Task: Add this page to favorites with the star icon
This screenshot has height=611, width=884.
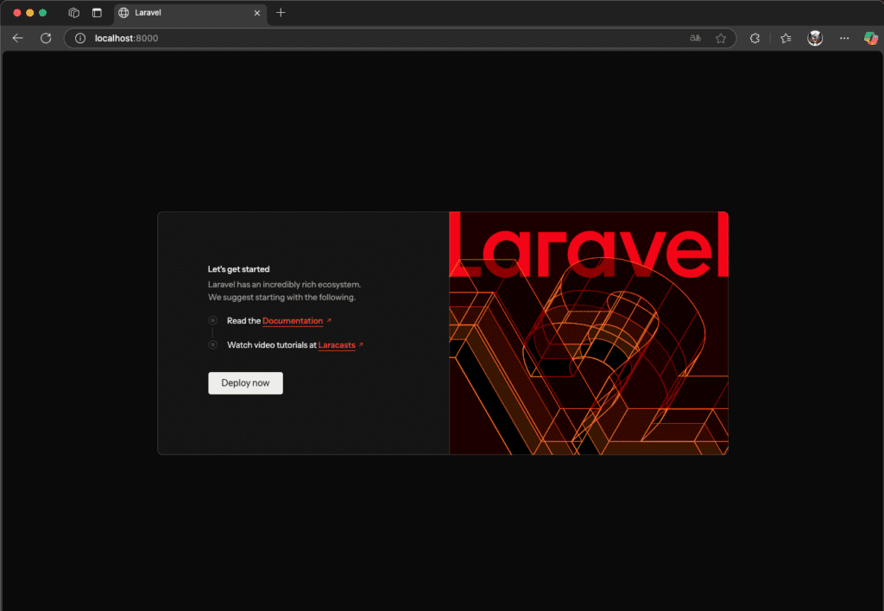Action: [721, 38]
